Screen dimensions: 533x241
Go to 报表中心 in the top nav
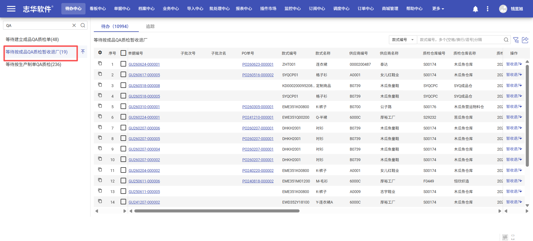point(244,9)
